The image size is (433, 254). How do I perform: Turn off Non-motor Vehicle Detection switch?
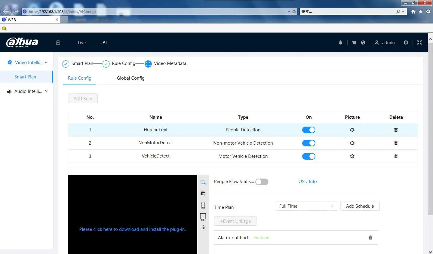[x=309, y=143]
